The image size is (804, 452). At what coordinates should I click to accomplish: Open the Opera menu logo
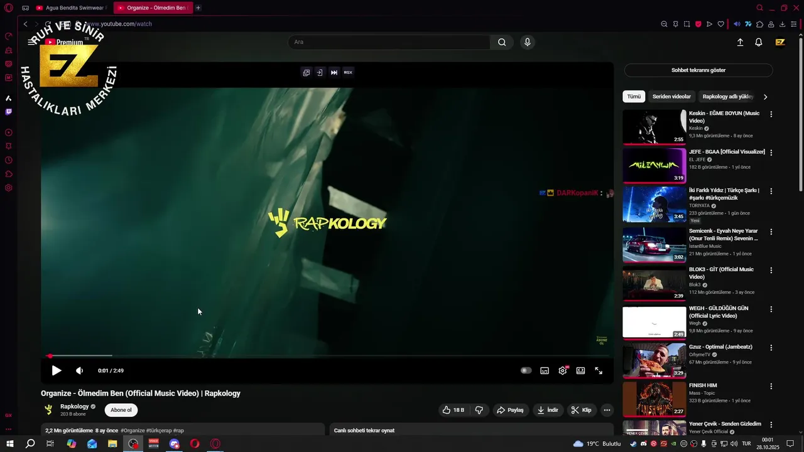9,8
